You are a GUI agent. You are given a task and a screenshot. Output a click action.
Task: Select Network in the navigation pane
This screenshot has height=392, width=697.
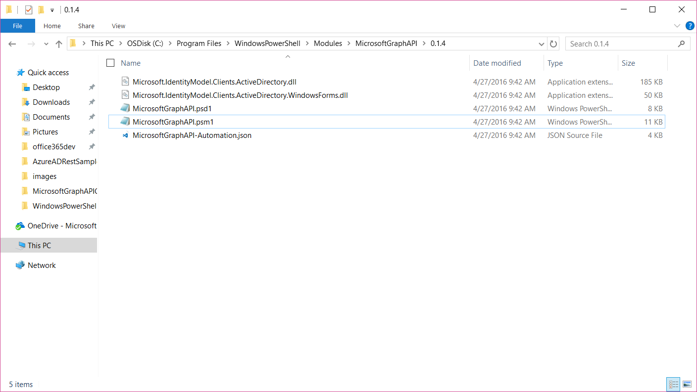[x=41, y=265]
